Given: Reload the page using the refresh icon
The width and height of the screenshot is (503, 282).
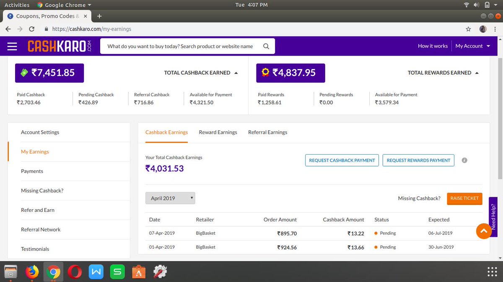Looking at the screenshot, I should 31,29.
